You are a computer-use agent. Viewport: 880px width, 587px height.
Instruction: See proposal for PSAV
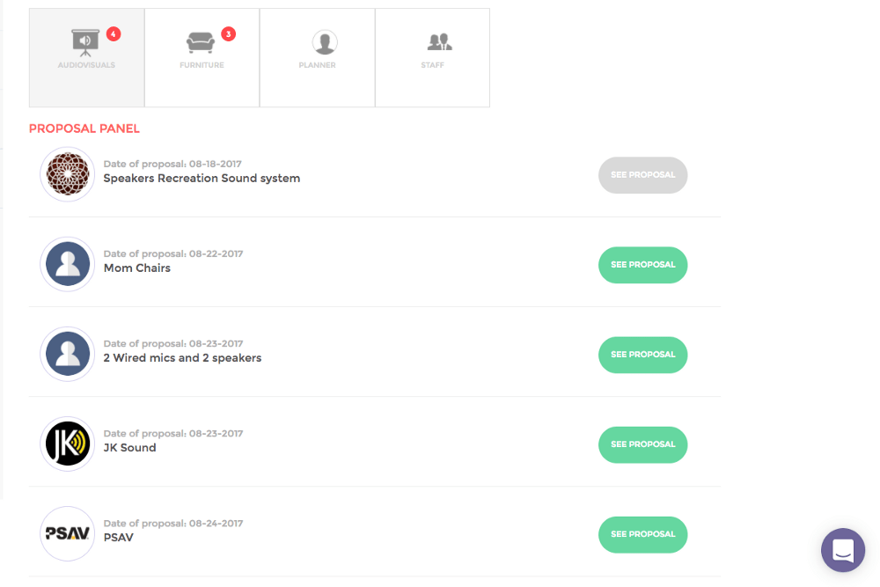coord(642,534)
